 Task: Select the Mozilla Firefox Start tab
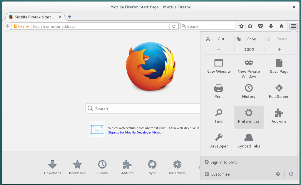point(35,17)
